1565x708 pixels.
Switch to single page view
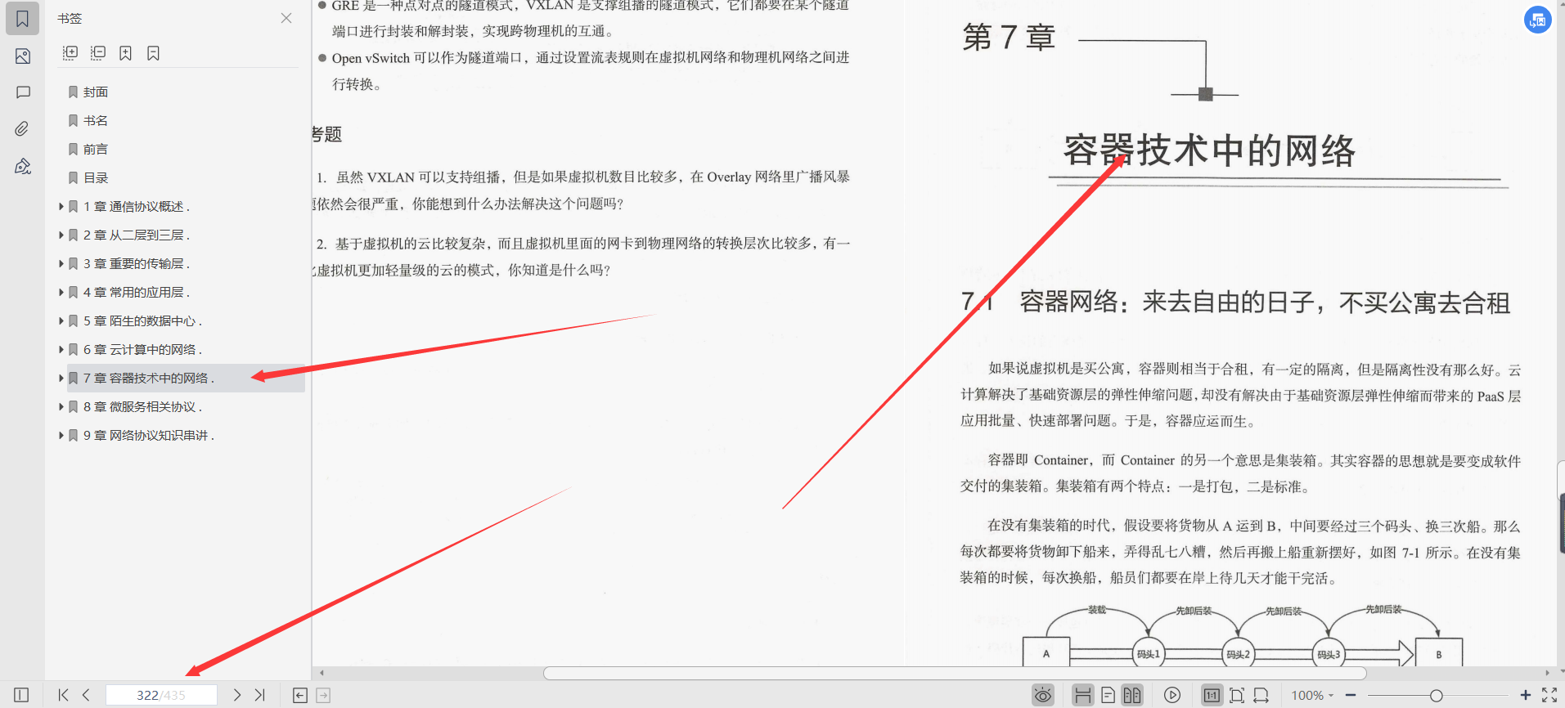point(1108,696)
